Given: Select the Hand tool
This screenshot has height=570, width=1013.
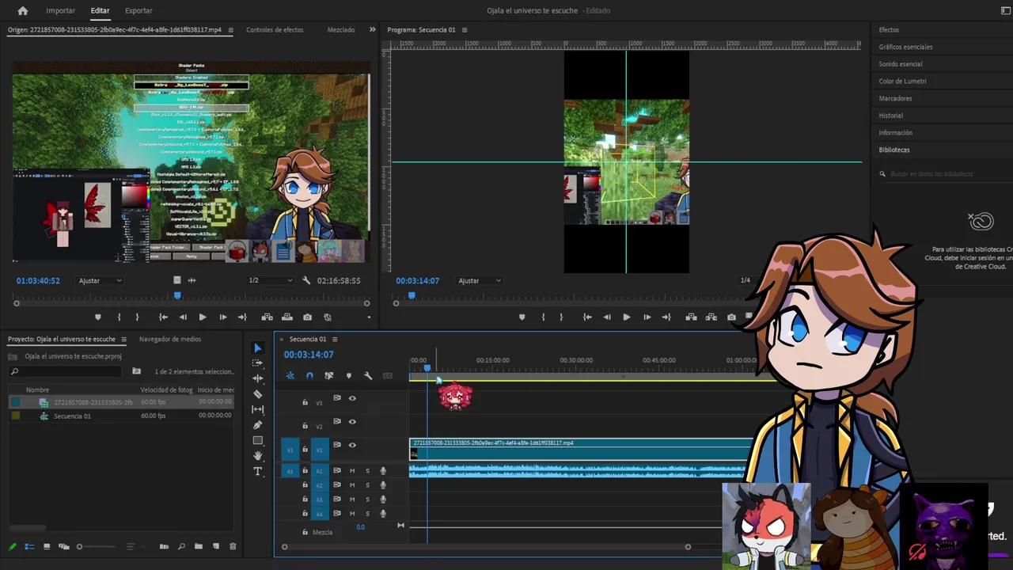Looking at the screenshot, I should pos(257,456).
